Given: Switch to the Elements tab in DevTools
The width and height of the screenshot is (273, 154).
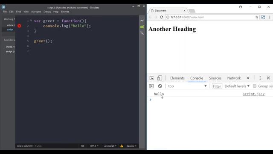Looking at the screenshot, I should 177,78.
